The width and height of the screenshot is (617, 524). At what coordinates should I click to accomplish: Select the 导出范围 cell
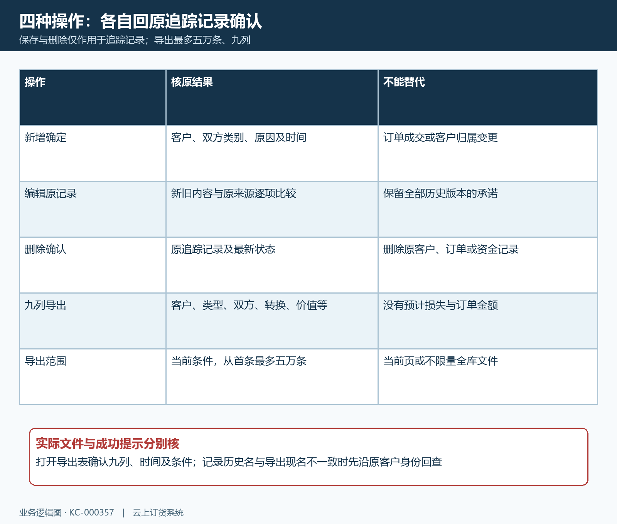(x=93, y=377)
